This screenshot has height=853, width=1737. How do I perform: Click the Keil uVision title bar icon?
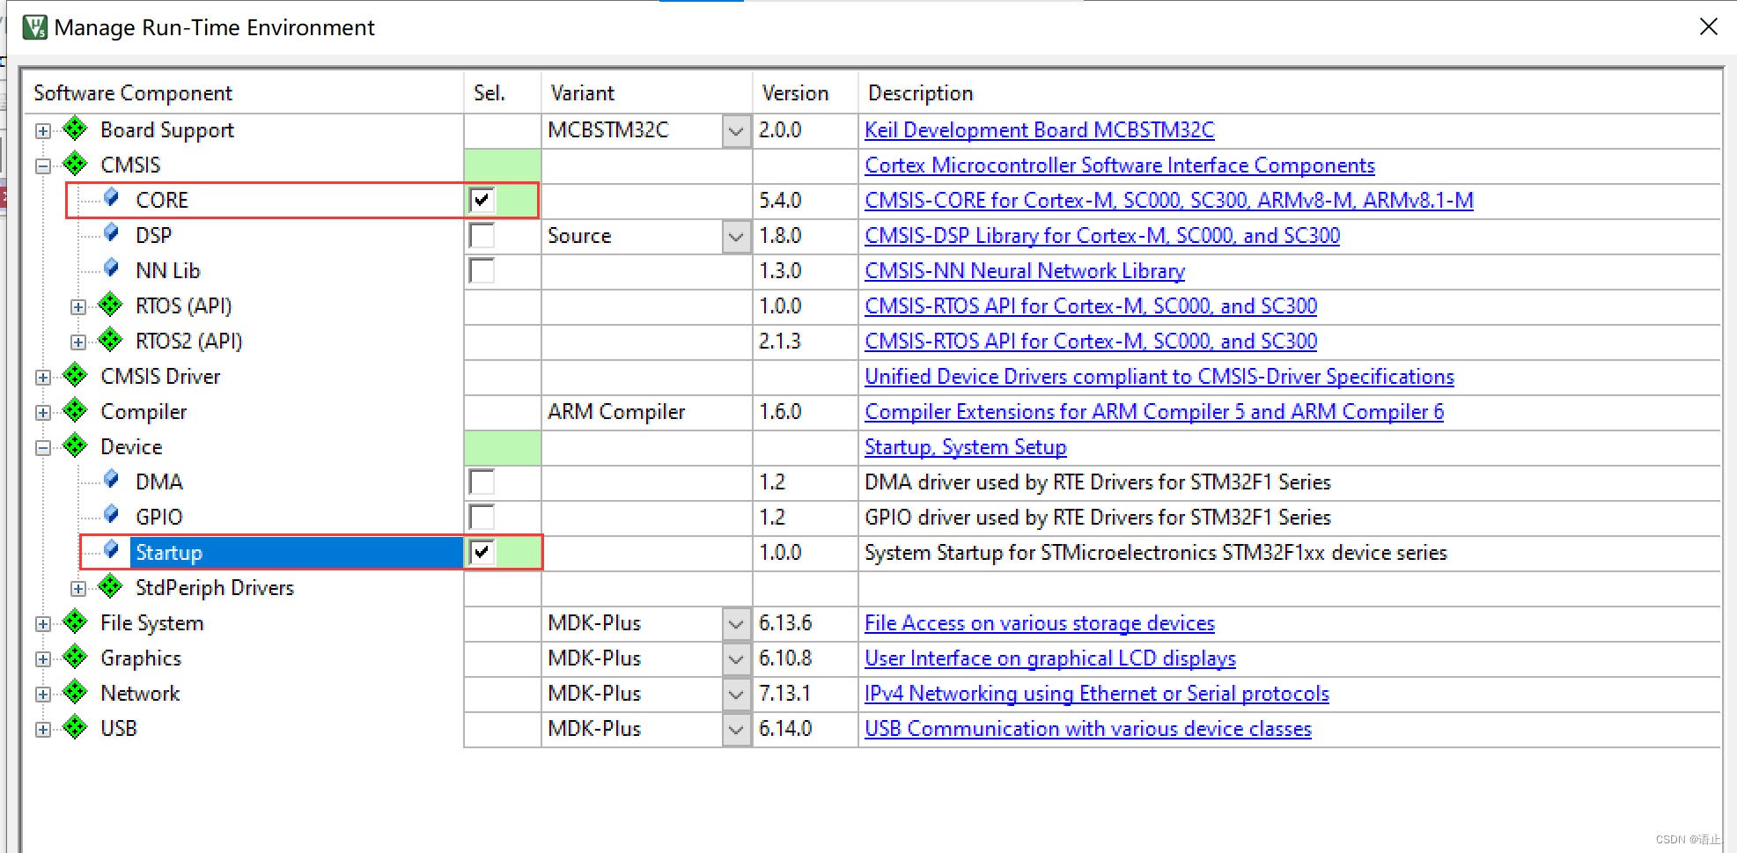click(34, 27)
